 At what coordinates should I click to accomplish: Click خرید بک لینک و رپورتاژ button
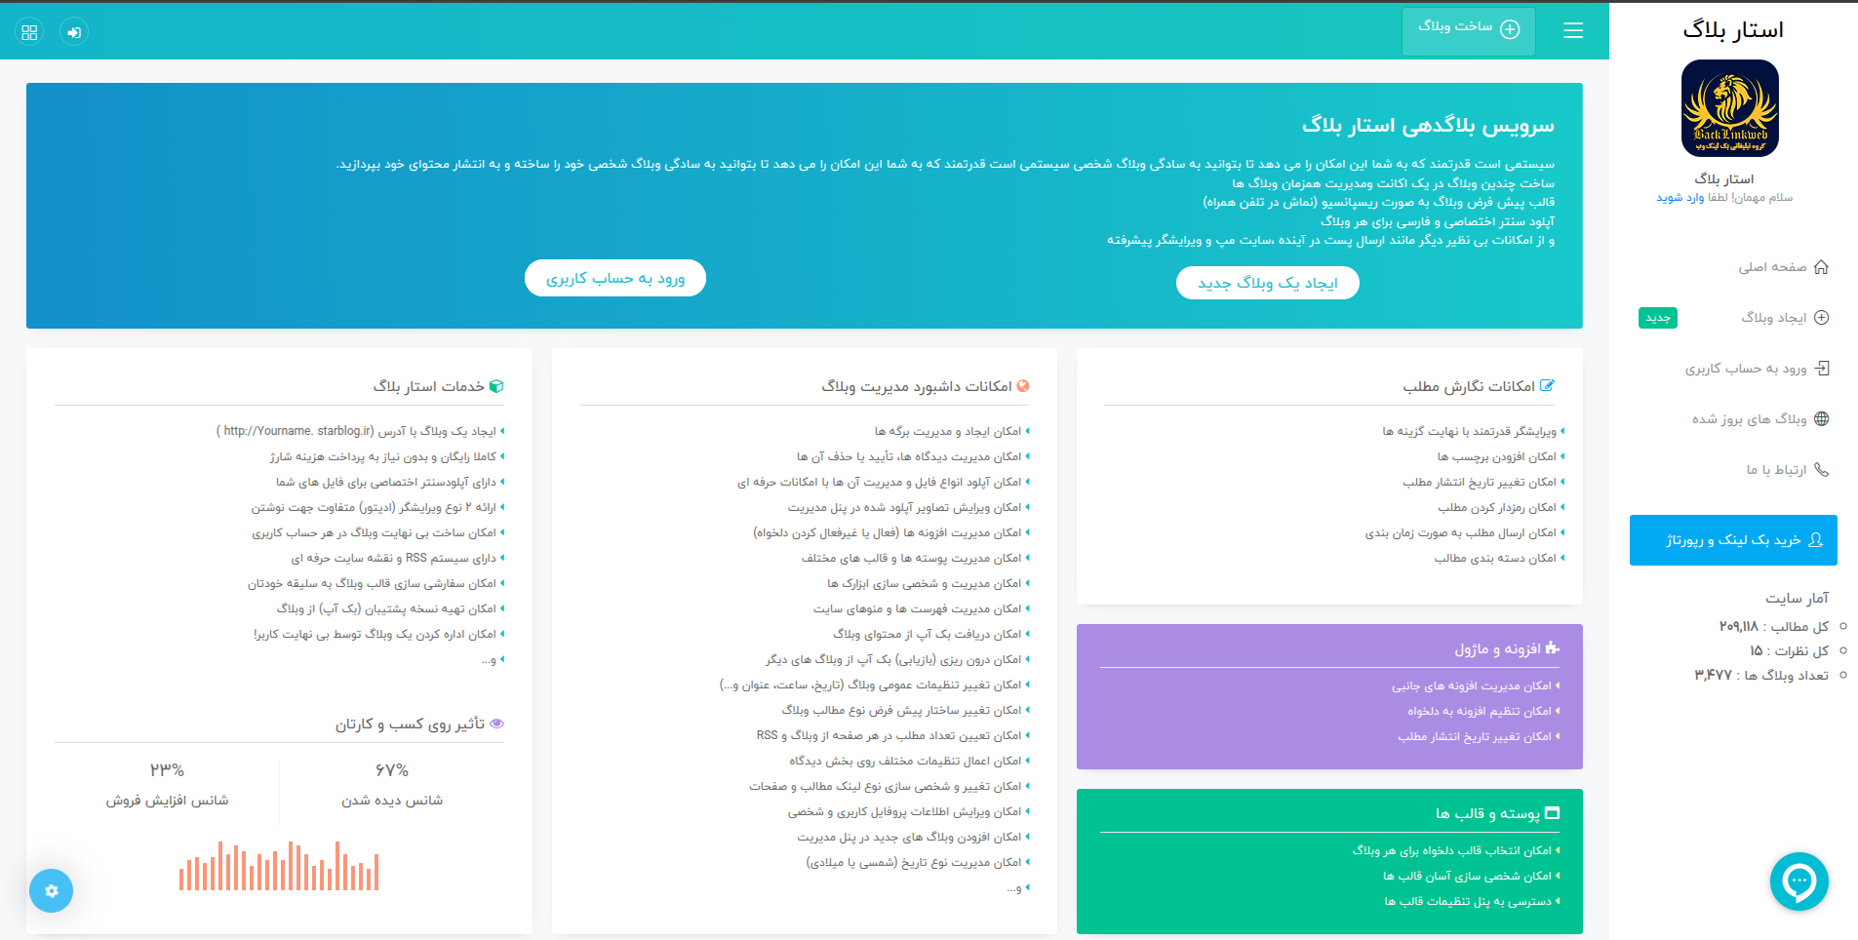tap(1733, 540)
